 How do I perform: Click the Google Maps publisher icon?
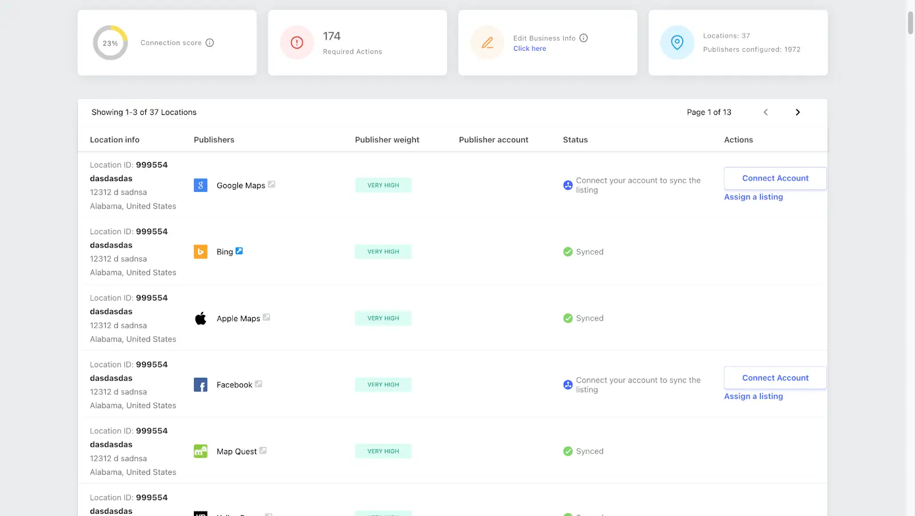201,185
